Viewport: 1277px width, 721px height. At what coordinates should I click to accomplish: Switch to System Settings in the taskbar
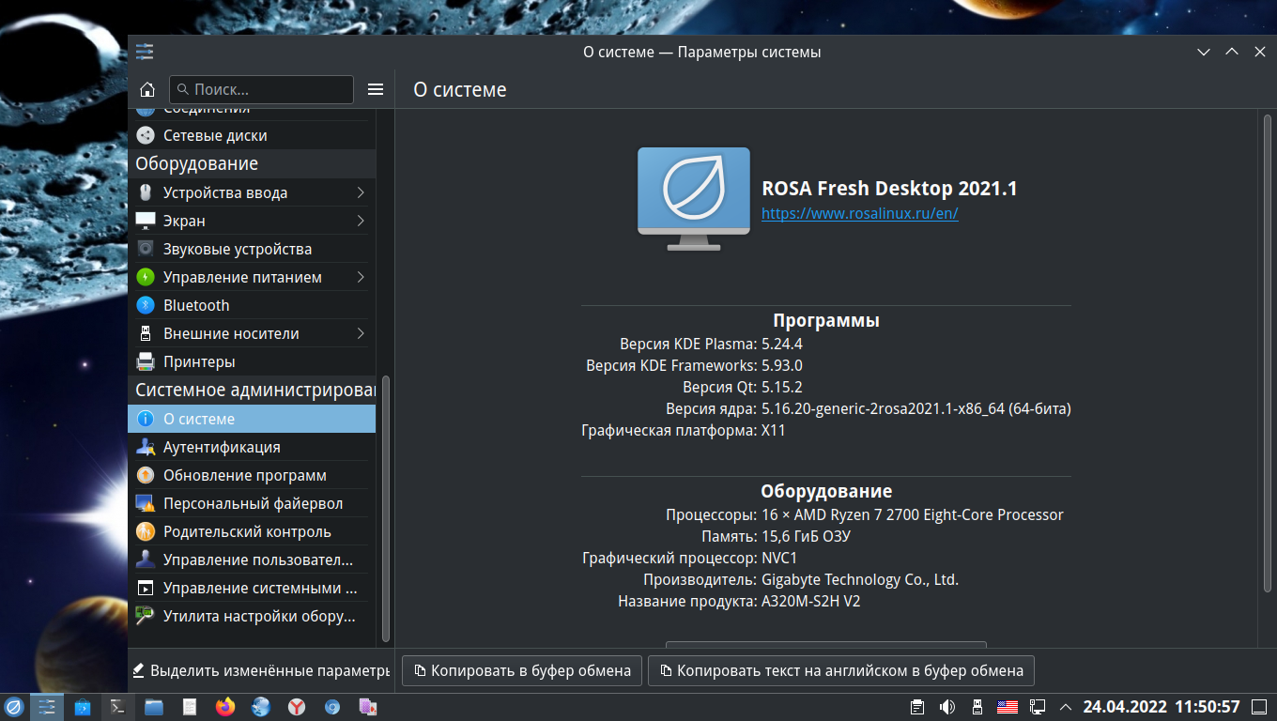coord(47,706)
